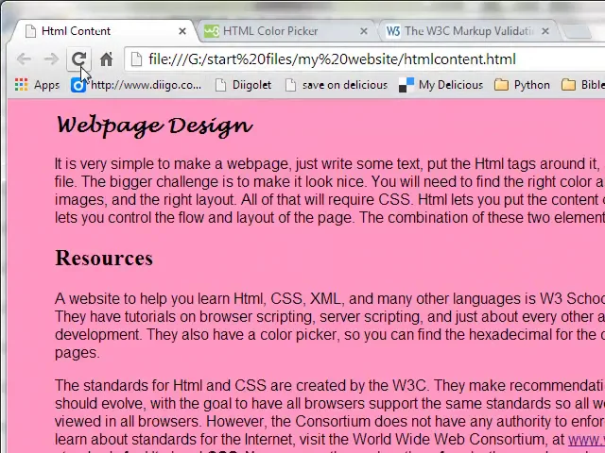Close the Html Content tab
605x453 pixels.
182,31
